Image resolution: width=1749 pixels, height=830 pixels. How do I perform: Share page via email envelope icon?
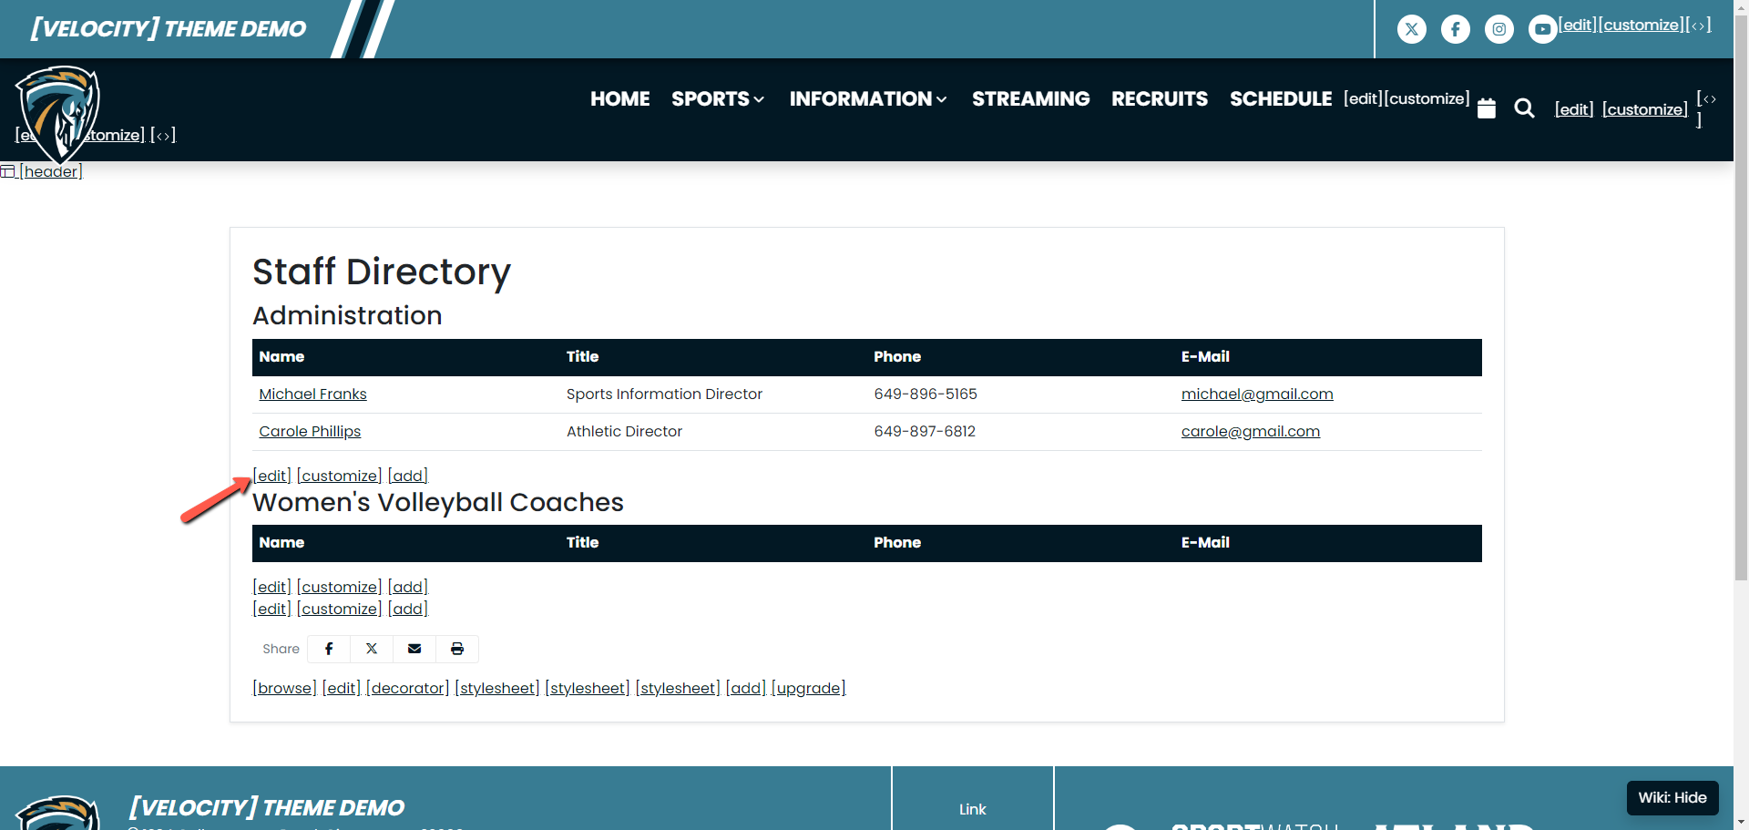(414, 649)
